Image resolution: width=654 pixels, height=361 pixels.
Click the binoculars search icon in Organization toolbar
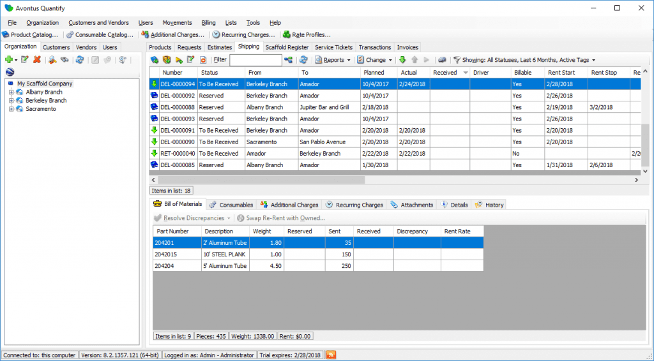coord(65,60)
